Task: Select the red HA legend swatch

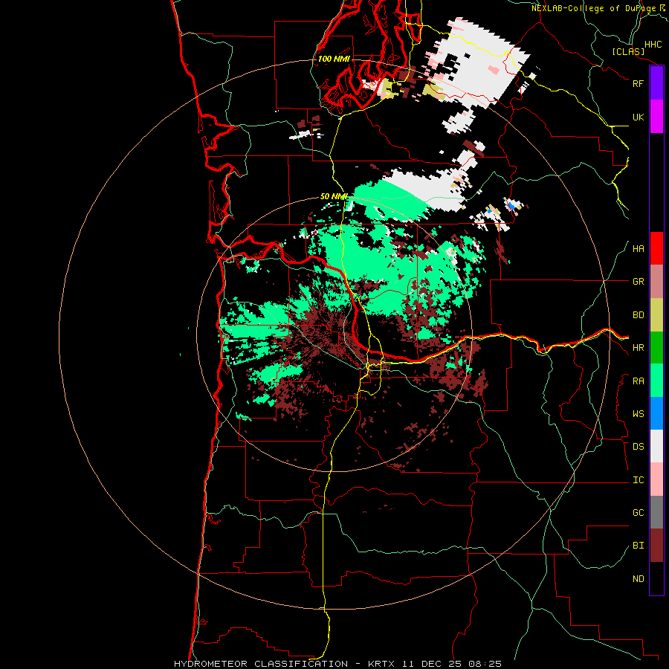Action: [x=656, y=248]
